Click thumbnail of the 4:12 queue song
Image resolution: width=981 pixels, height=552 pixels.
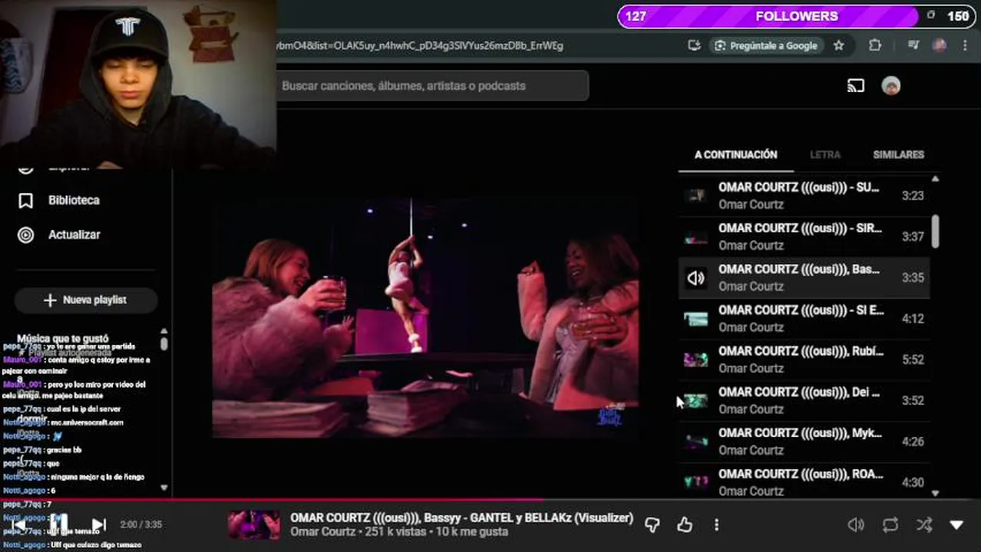point(695,318)
